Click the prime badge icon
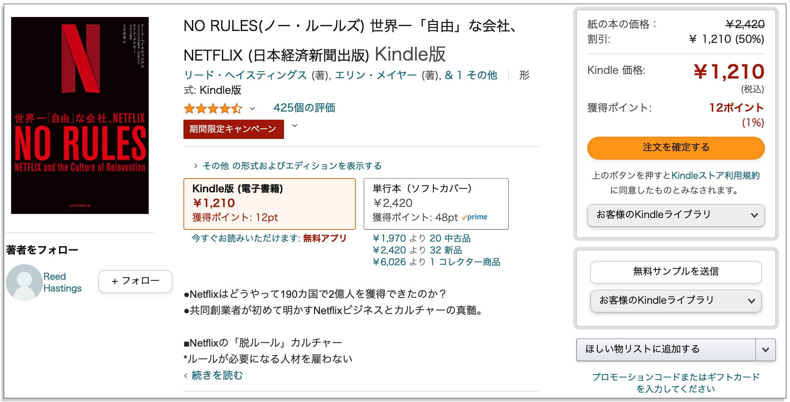790x402 pixels. [475, 217]
